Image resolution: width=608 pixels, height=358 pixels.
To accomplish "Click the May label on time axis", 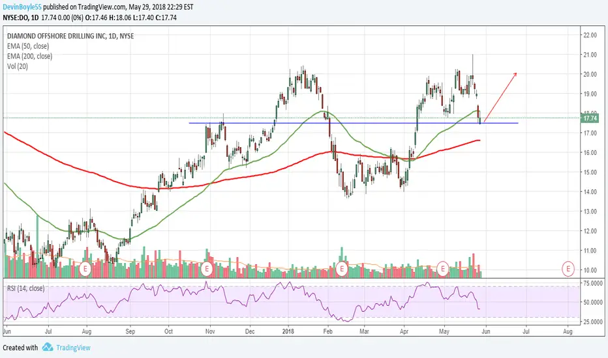I will click(x=444, y=332).
